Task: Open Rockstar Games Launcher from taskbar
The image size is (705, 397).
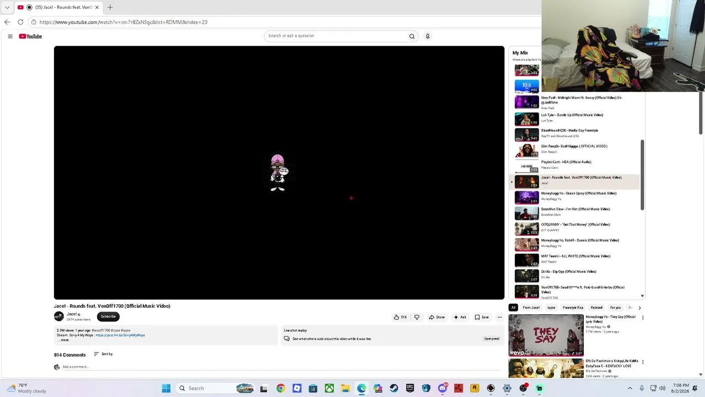Action: [475, 388]
